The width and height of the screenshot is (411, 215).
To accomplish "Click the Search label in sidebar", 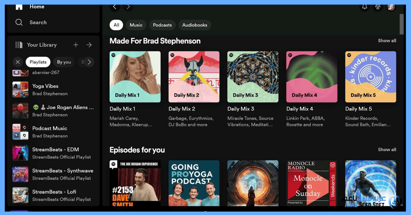I will click(38, 22).
